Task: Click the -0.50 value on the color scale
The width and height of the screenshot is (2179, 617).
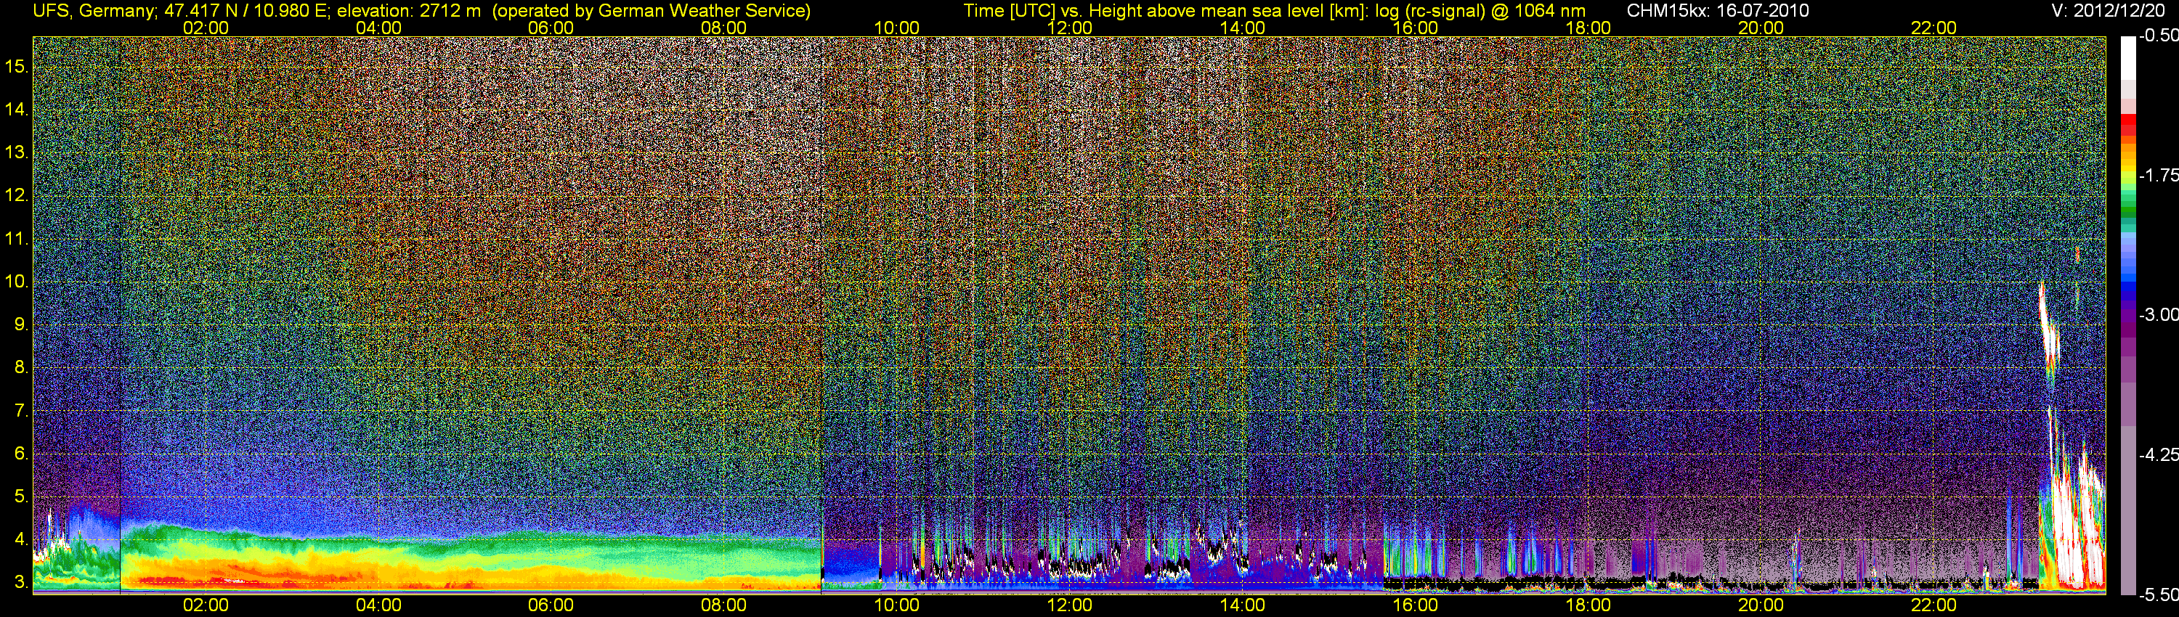Action: click(x=2159, y=36)
